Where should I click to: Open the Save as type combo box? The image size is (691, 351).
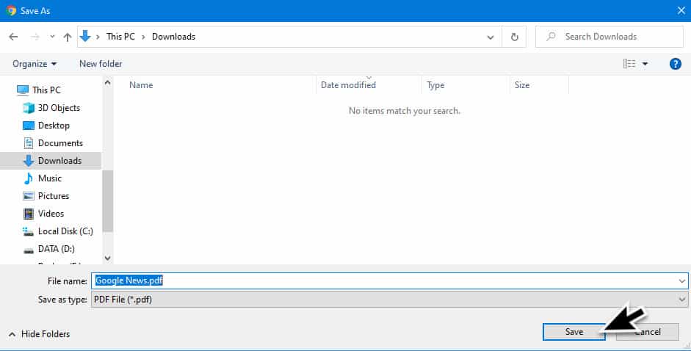(390, 300)
